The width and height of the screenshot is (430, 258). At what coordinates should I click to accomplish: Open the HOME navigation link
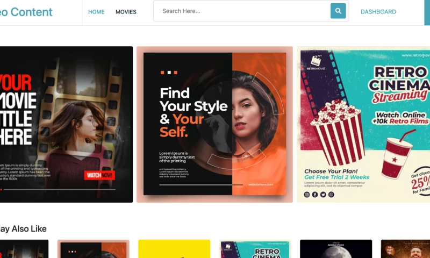[96, 12]
